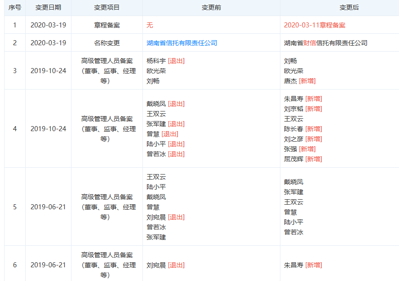
Task: Select 曾若冰 in row 5's 变更后 cell
Action: pos(293,232)
